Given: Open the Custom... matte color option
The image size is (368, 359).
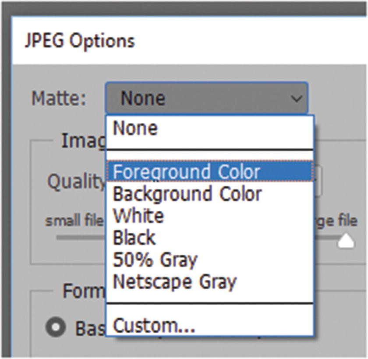Looking at the screenshot, I should 154,326.
